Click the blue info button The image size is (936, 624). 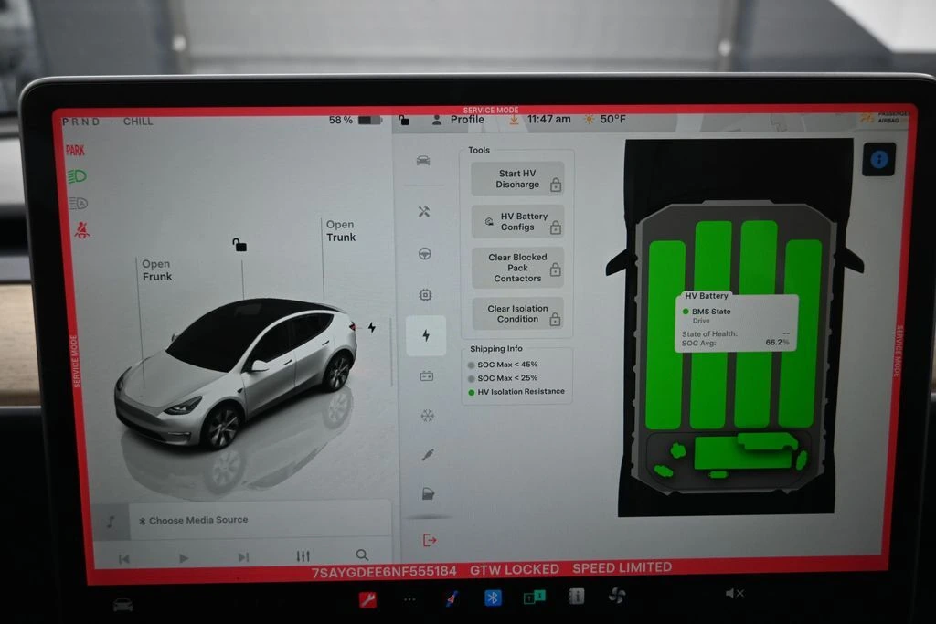pos(878,160)
